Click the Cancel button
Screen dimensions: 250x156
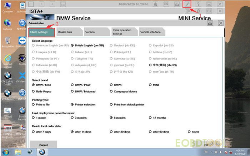(43, 145)
